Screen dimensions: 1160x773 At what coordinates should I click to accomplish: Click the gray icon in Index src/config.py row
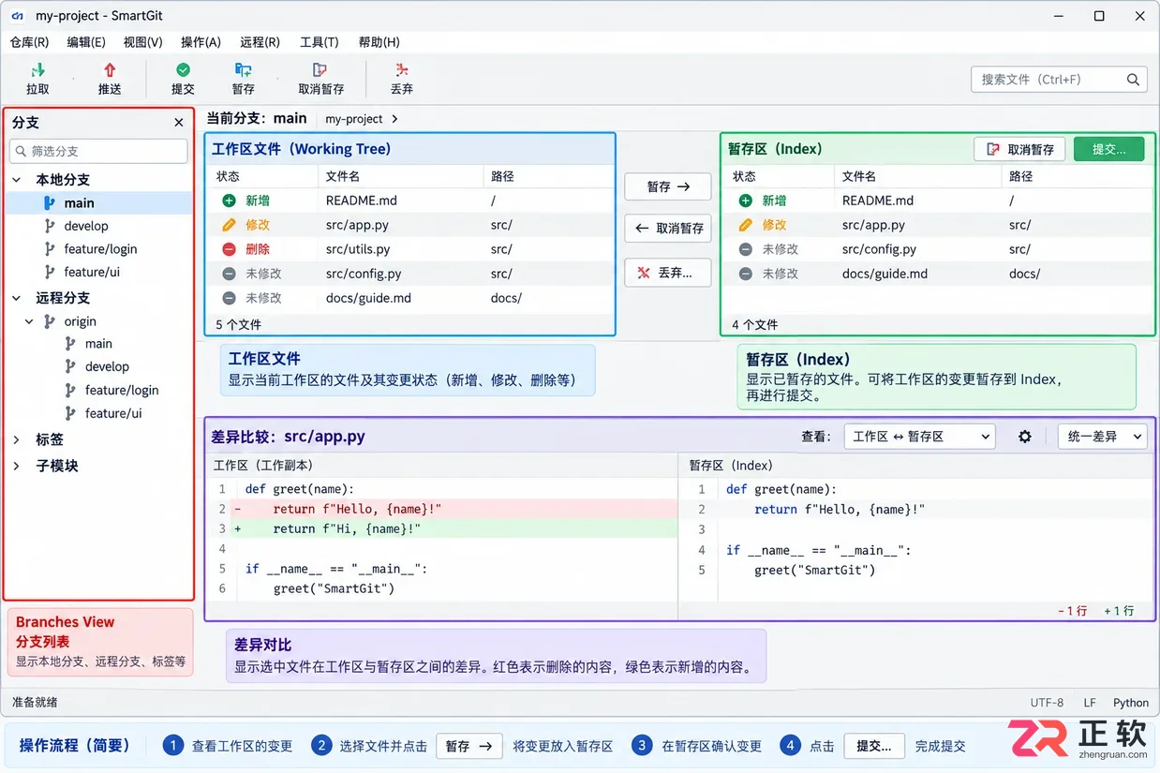tap(745, 249)
